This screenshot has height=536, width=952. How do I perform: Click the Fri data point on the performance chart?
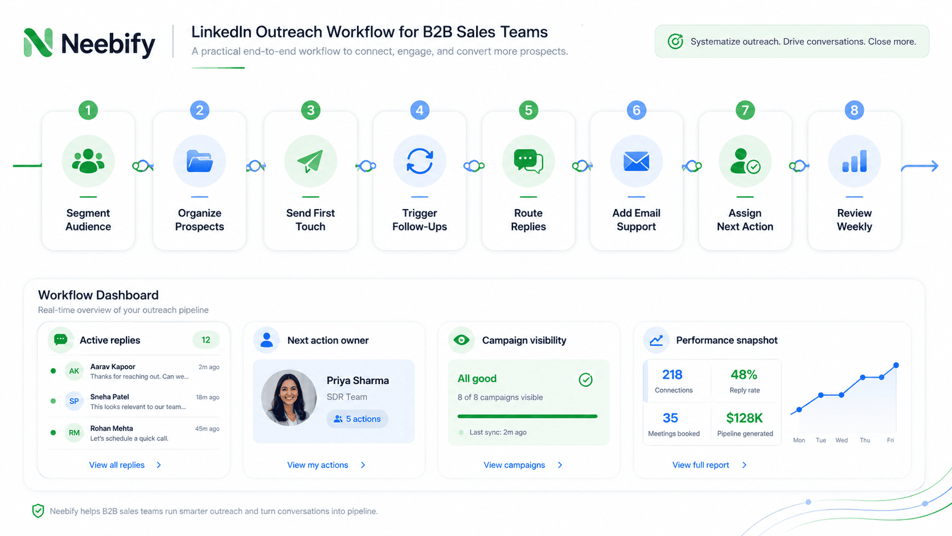pos(896,365)
